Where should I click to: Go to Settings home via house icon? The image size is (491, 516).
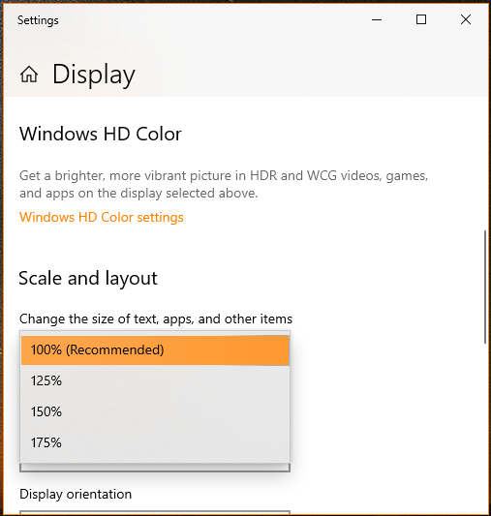(x=29, y=74)
